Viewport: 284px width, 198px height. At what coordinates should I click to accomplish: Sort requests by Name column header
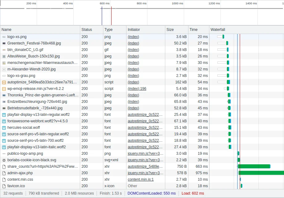6,30
